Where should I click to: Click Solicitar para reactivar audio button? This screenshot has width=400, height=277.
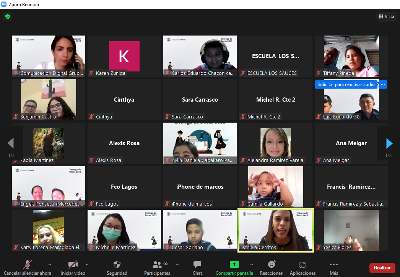(x=346, y=84)
